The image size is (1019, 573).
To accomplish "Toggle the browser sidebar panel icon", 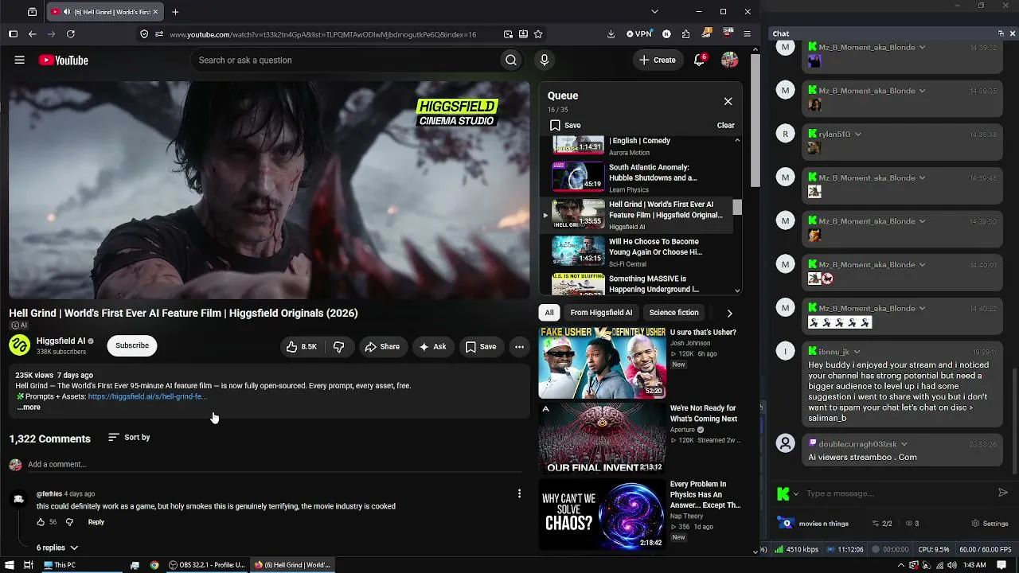I will click(13, 34).
